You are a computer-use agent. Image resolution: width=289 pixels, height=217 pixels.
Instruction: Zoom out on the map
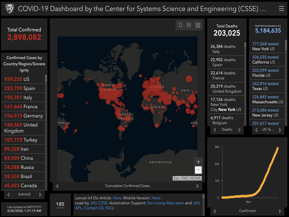pyautogui.click(x=198, y=170)
